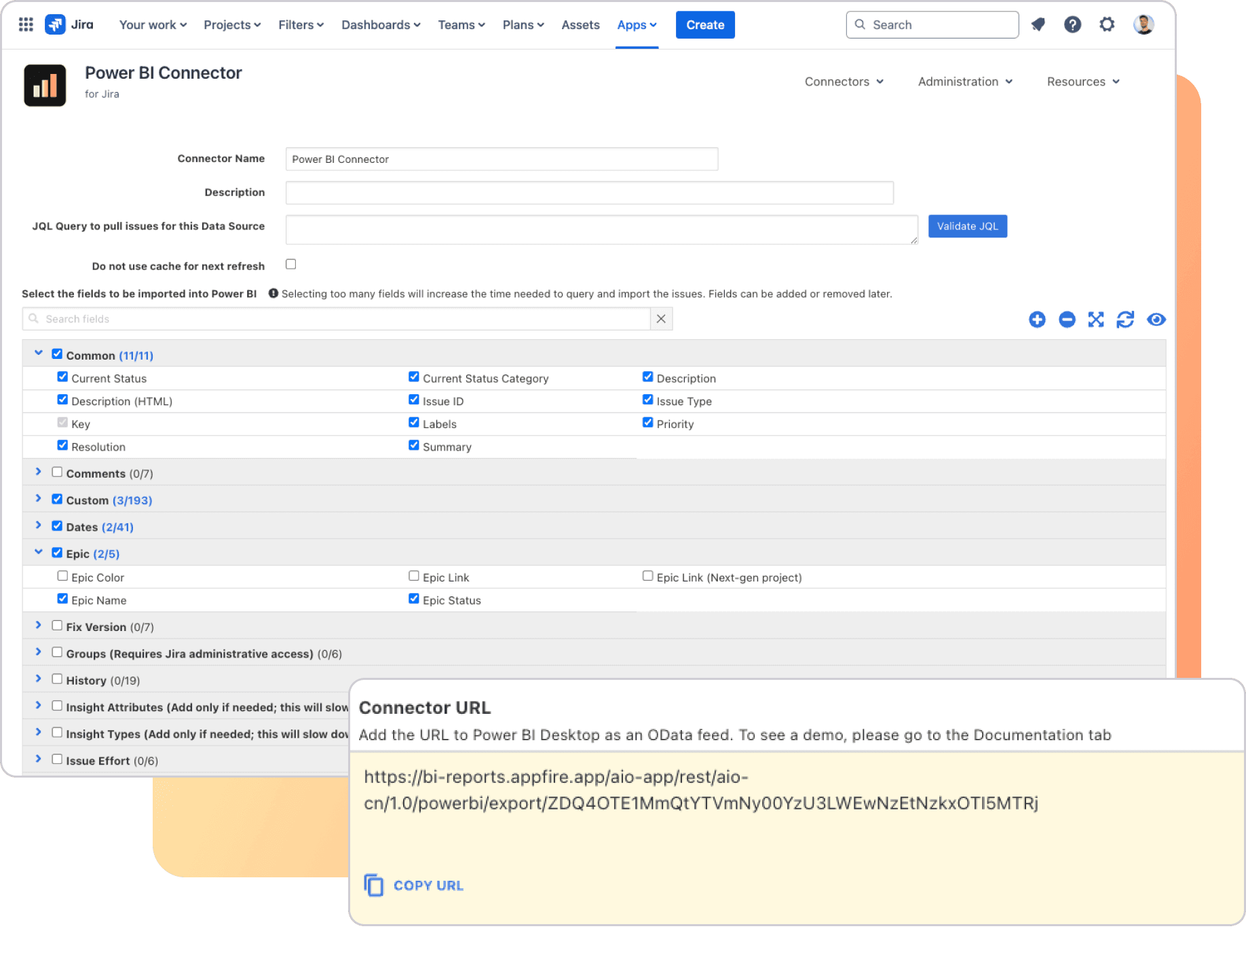Click the magnifier icon in Search fields box
1246x973 pixels.
tap(33, 318)
